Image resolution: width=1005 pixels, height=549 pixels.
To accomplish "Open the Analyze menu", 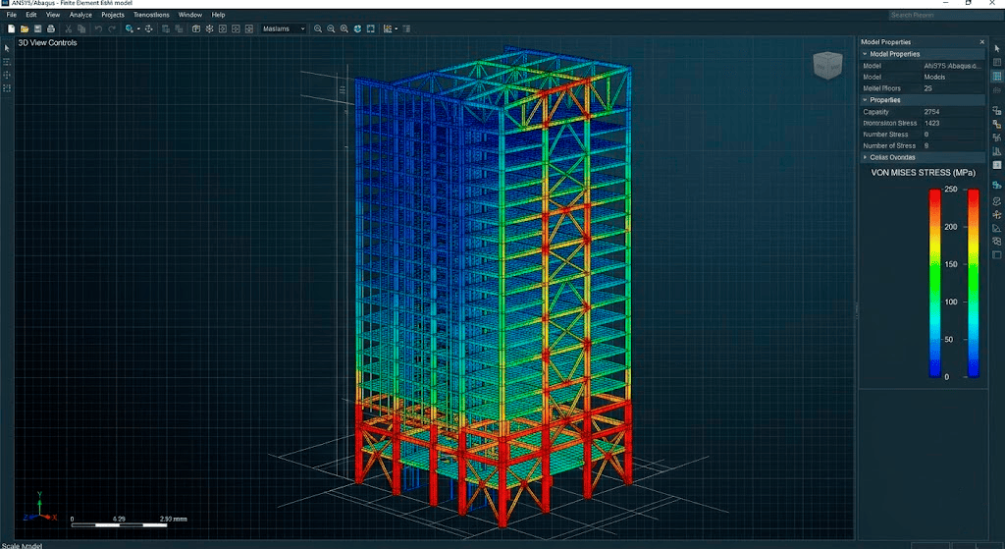I will pyautogui.click(x=80, y=14).
